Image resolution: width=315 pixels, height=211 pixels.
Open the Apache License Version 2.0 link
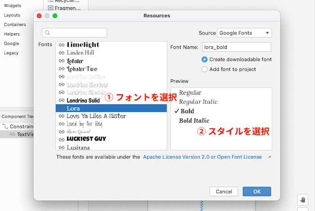202,157
